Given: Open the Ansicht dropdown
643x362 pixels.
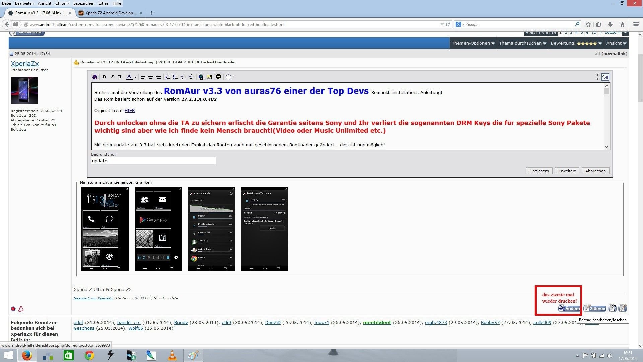Looking at the screenshot, I should coord(616,43).
